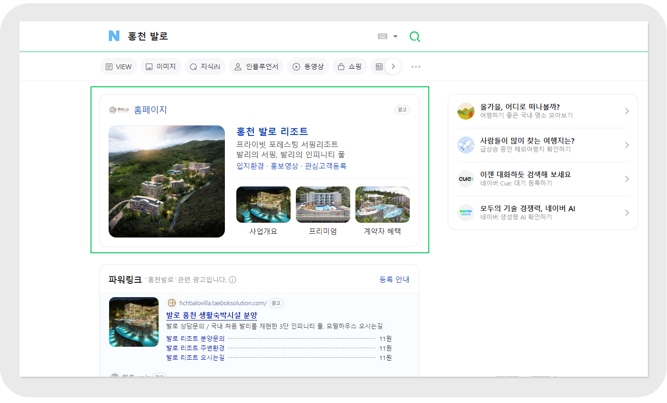This screenshot has width=667, height=403.
Task: Select the 이미지 tab
Action: click(x=161, y=67)
